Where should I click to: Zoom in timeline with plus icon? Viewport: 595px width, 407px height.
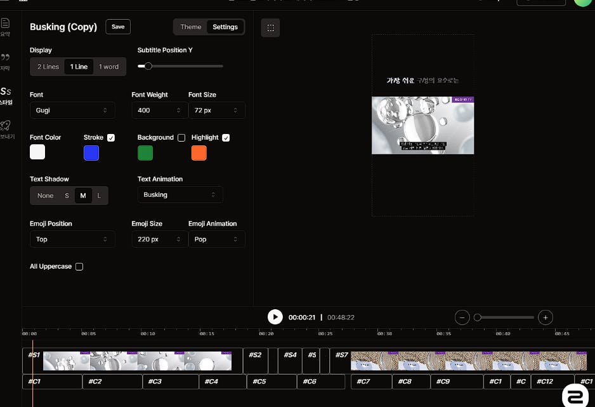(x=545, y=317)
